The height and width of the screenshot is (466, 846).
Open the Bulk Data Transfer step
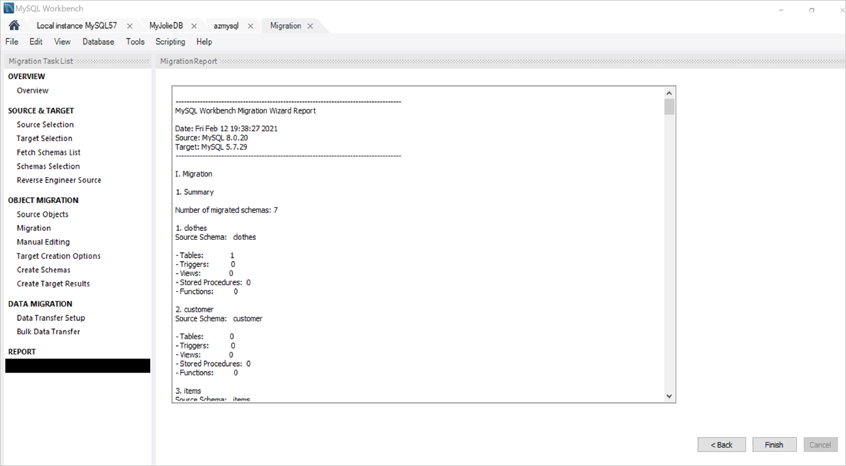click(x=49, y=331)
